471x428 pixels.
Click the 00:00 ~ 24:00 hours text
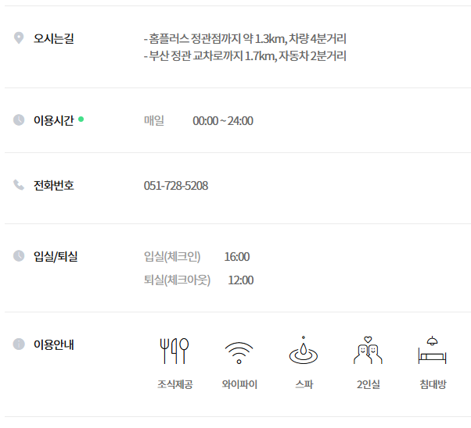(223, 121)
